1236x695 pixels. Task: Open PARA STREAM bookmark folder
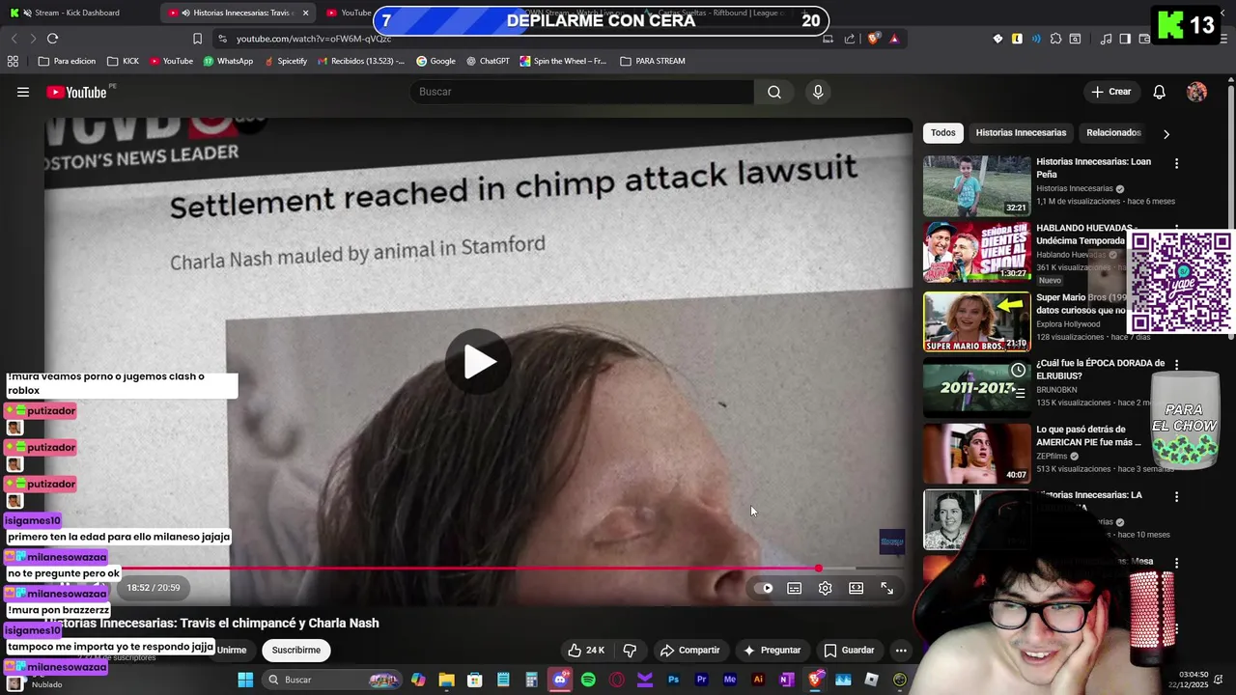click(x=652, y=61)
